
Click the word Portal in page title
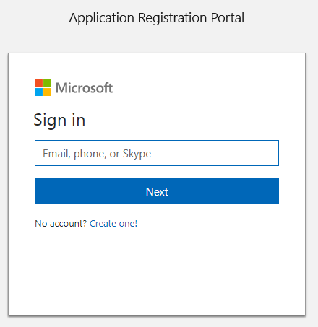[x=228, y=18]
